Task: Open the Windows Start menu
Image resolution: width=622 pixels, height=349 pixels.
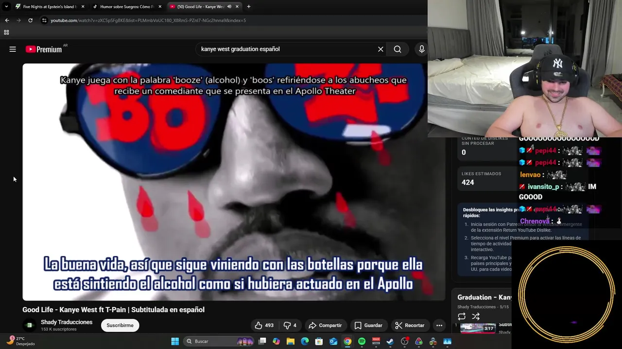Action: (x=175, y=341)
